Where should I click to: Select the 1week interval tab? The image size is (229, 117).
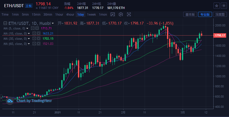pyautogui.click(x=91, y=15)
